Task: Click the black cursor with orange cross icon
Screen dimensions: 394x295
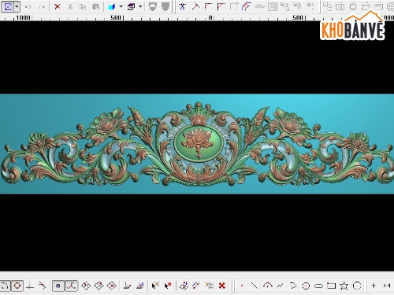Action: point(155,286)
